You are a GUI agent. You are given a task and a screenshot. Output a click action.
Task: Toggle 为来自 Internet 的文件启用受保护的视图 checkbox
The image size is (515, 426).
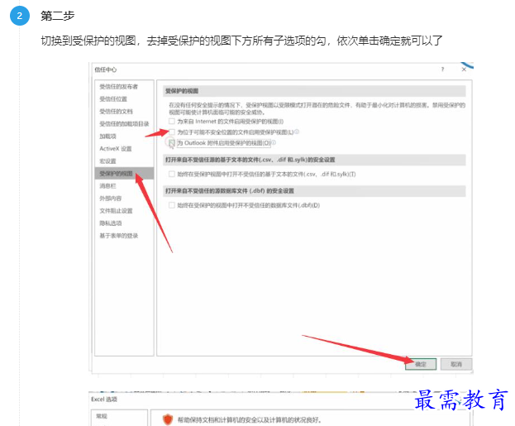click(x=171, y=122)
